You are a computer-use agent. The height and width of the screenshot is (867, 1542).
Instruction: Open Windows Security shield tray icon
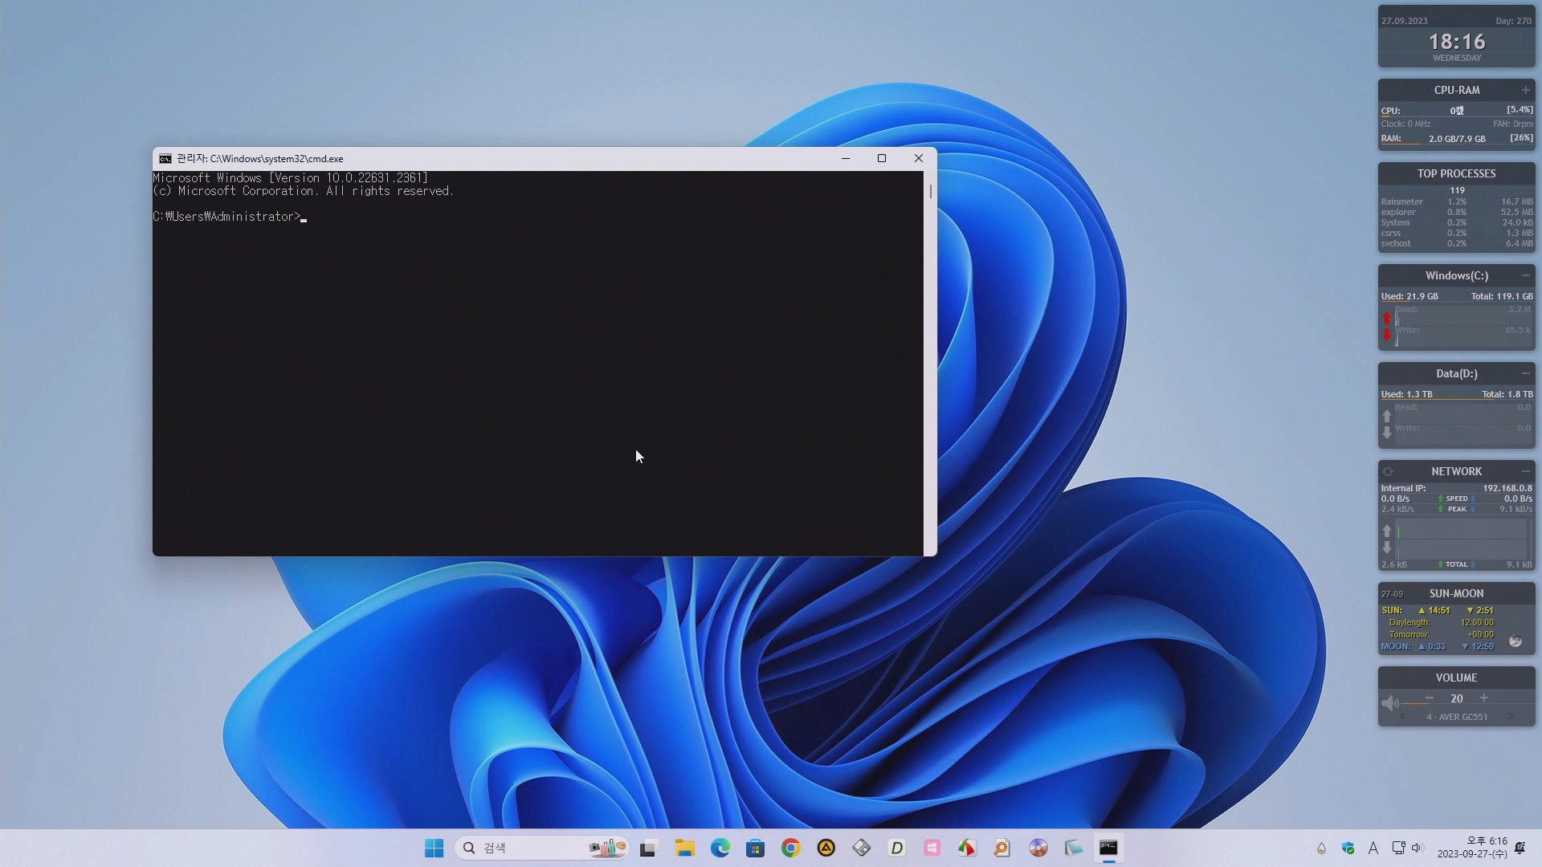(x=1348, y=848)
